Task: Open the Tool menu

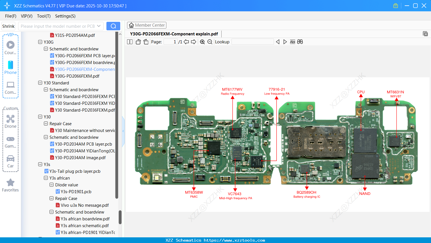Action: [44, 16]
